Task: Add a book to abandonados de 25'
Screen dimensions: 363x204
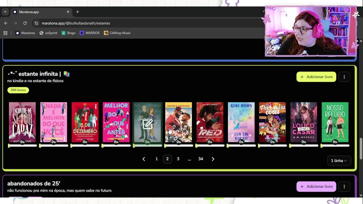Action: click(316, 186)
